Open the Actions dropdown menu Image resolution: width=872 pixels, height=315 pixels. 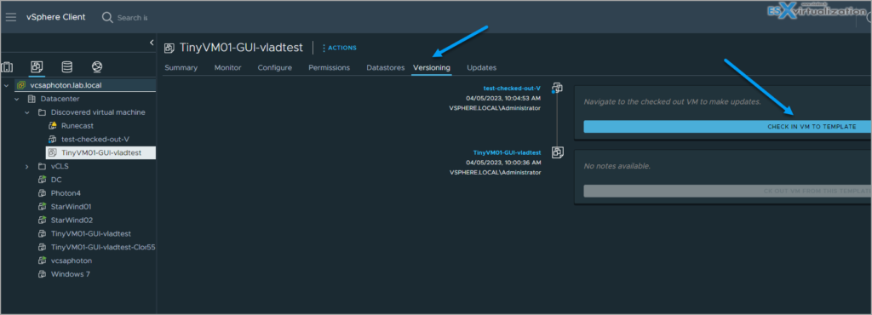[x=339, y=48]
